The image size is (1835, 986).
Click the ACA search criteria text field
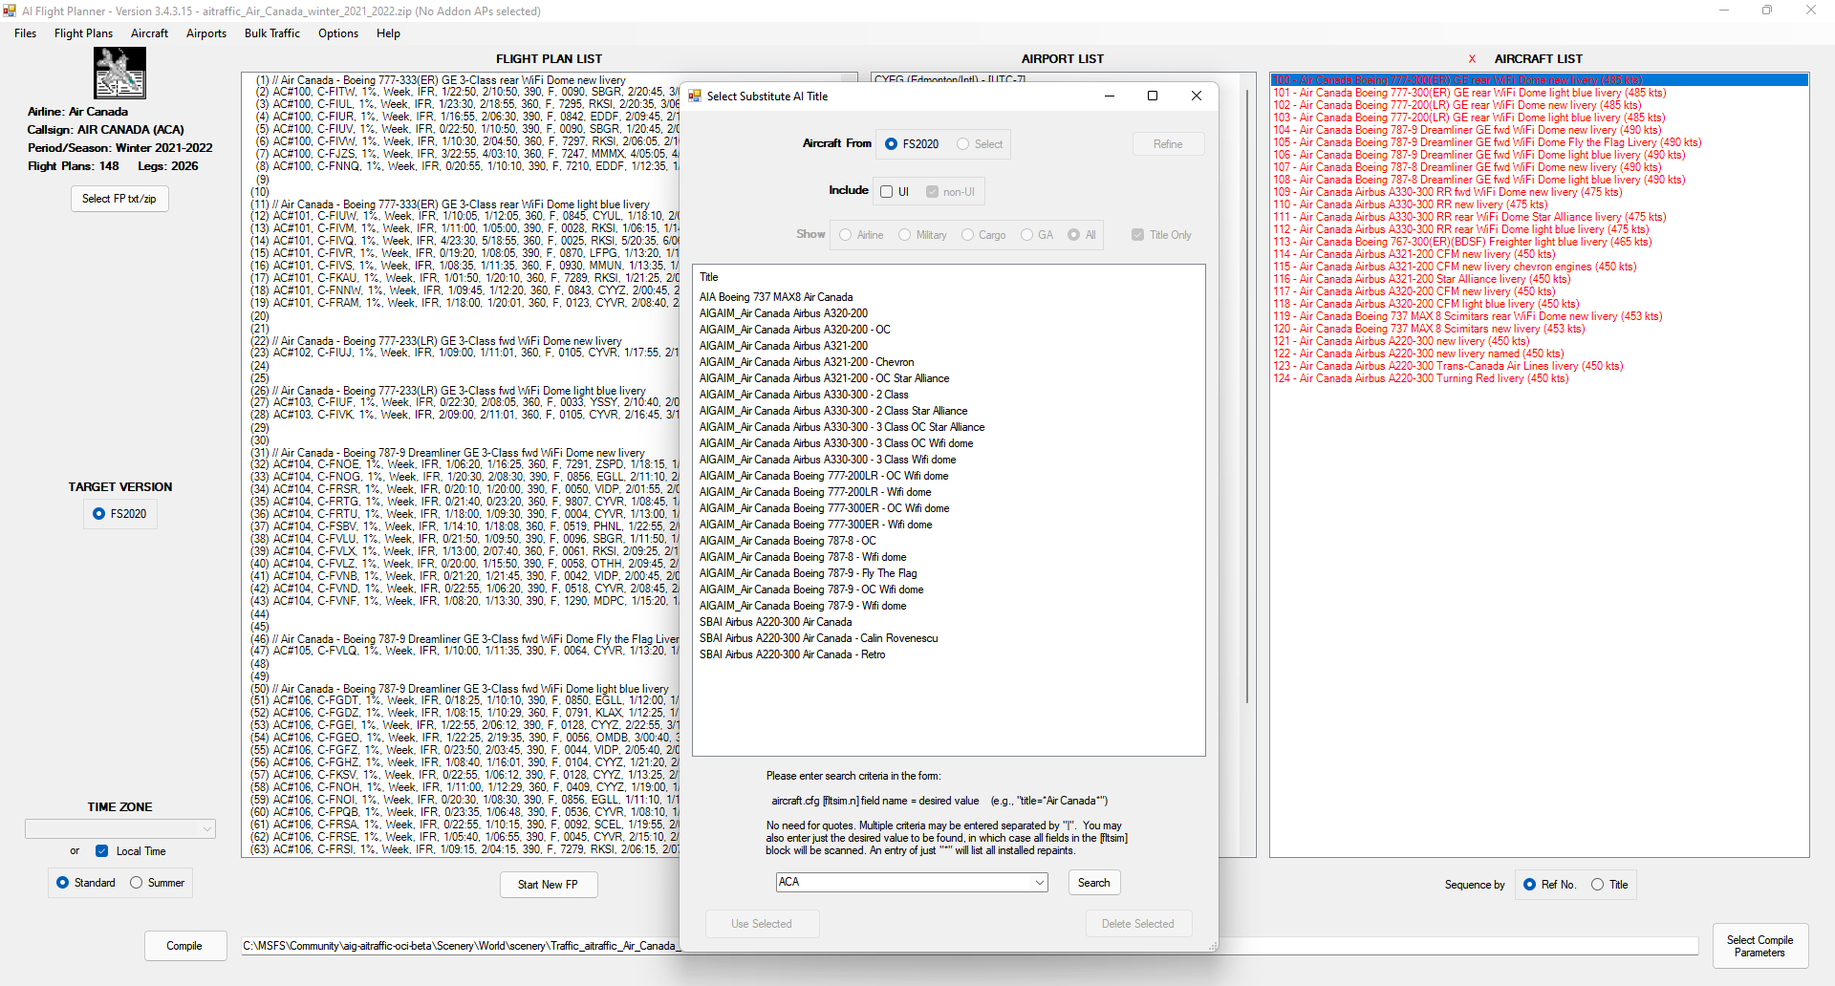(x=904, y=883)
